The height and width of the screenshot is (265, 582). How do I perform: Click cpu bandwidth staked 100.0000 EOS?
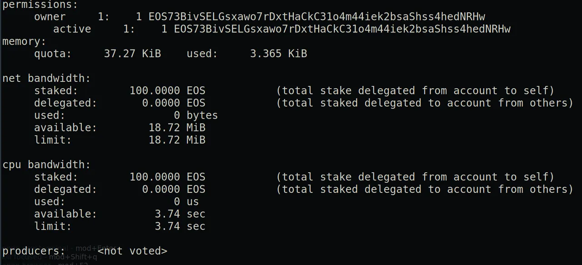click(167, 177)
